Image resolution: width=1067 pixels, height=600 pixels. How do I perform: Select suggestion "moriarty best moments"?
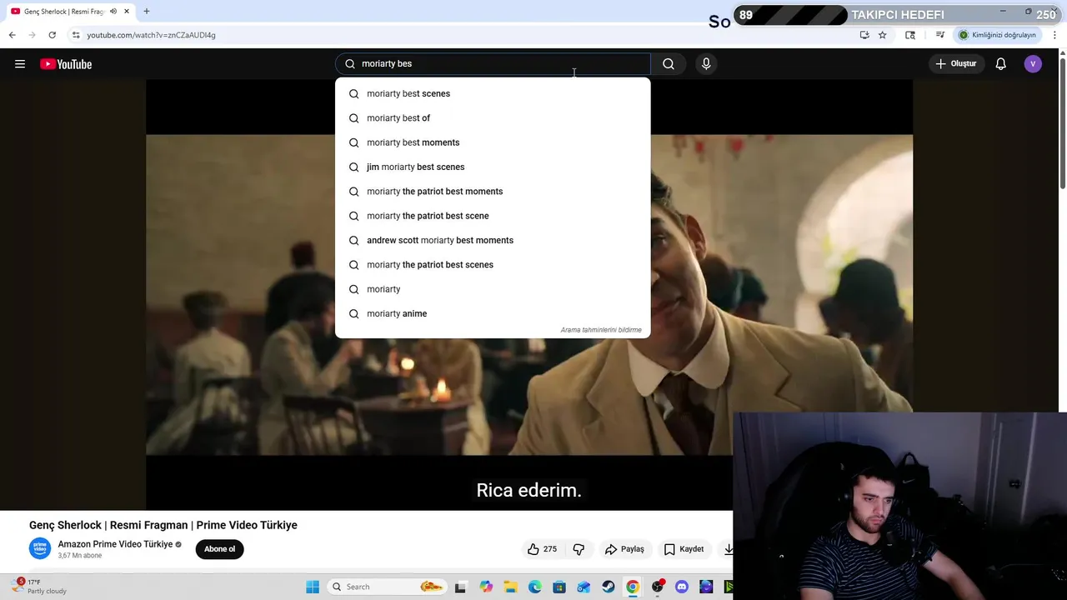pos(493,142)
